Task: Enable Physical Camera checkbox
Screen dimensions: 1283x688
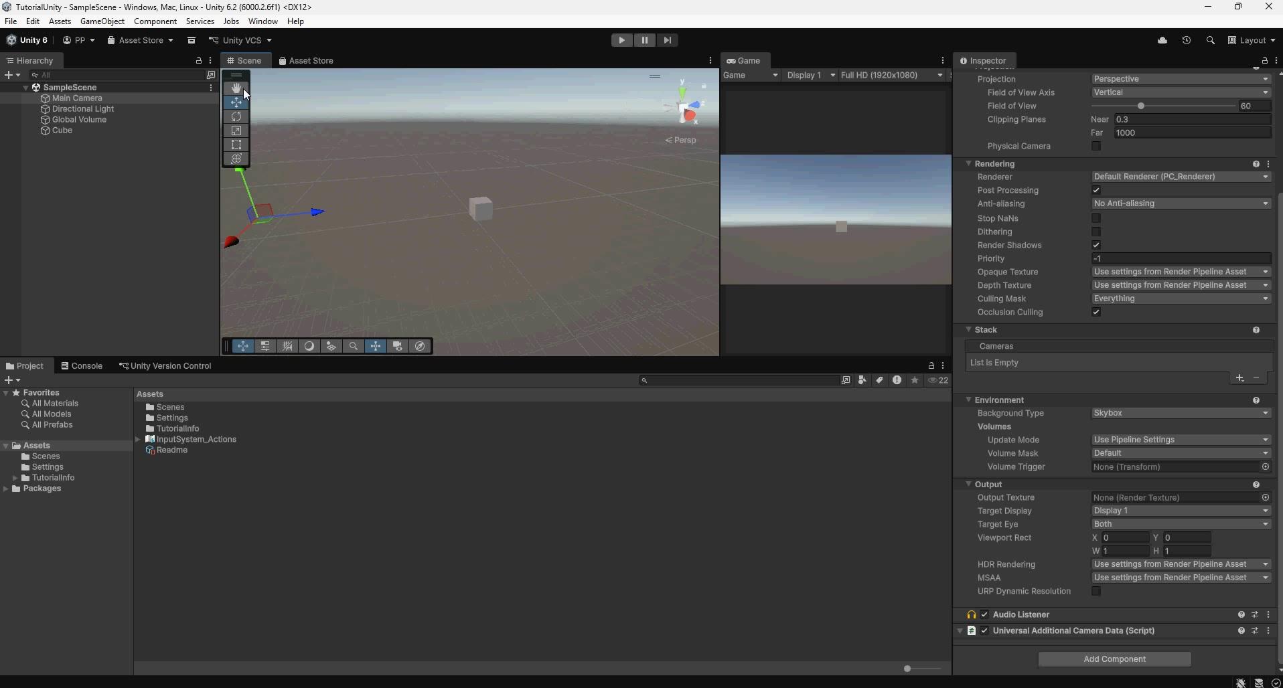Action: coord(1096,147)
